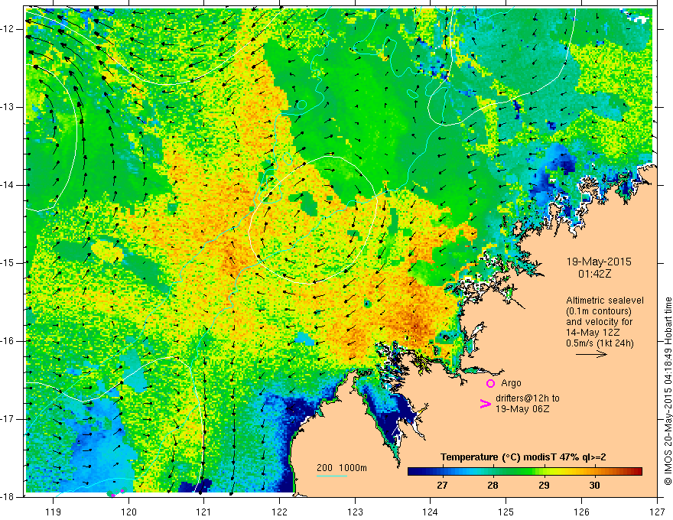Viewport: 673px width, 520px height.
Task: Click the 'and velocity for' text line
Action: tap(599, 322)
